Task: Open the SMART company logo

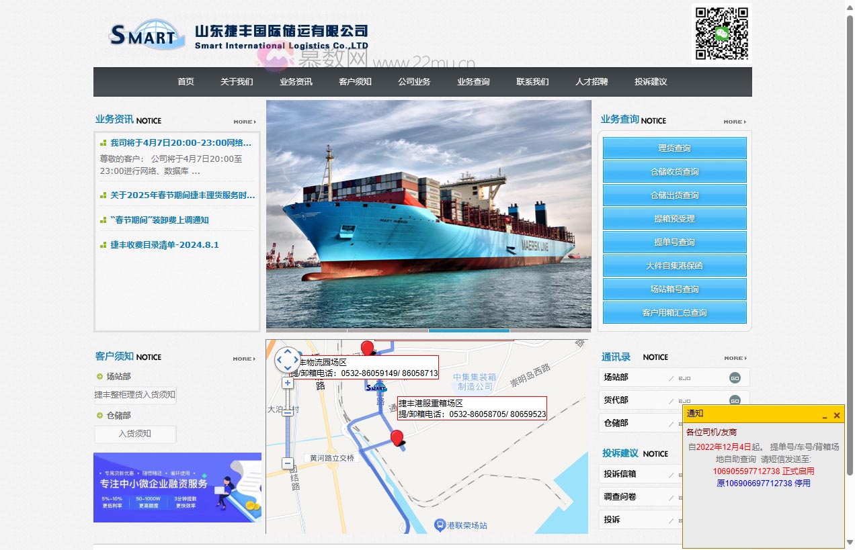Action: tap(147, 35)
